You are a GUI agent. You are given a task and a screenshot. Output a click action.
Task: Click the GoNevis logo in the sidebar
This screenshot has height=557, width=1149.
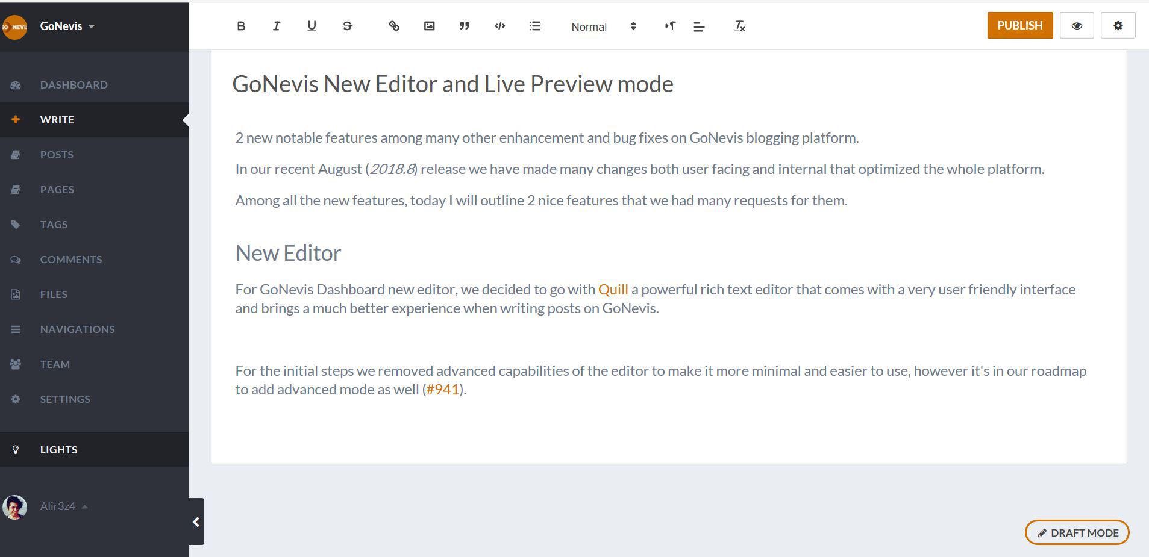(14, 26)
